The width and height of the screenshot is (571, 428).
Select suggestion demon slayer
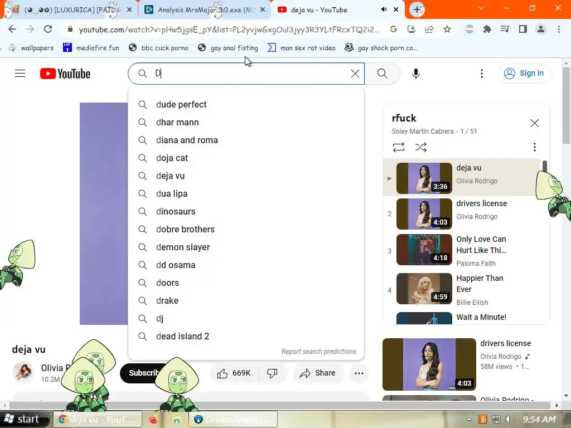point(246,247)
